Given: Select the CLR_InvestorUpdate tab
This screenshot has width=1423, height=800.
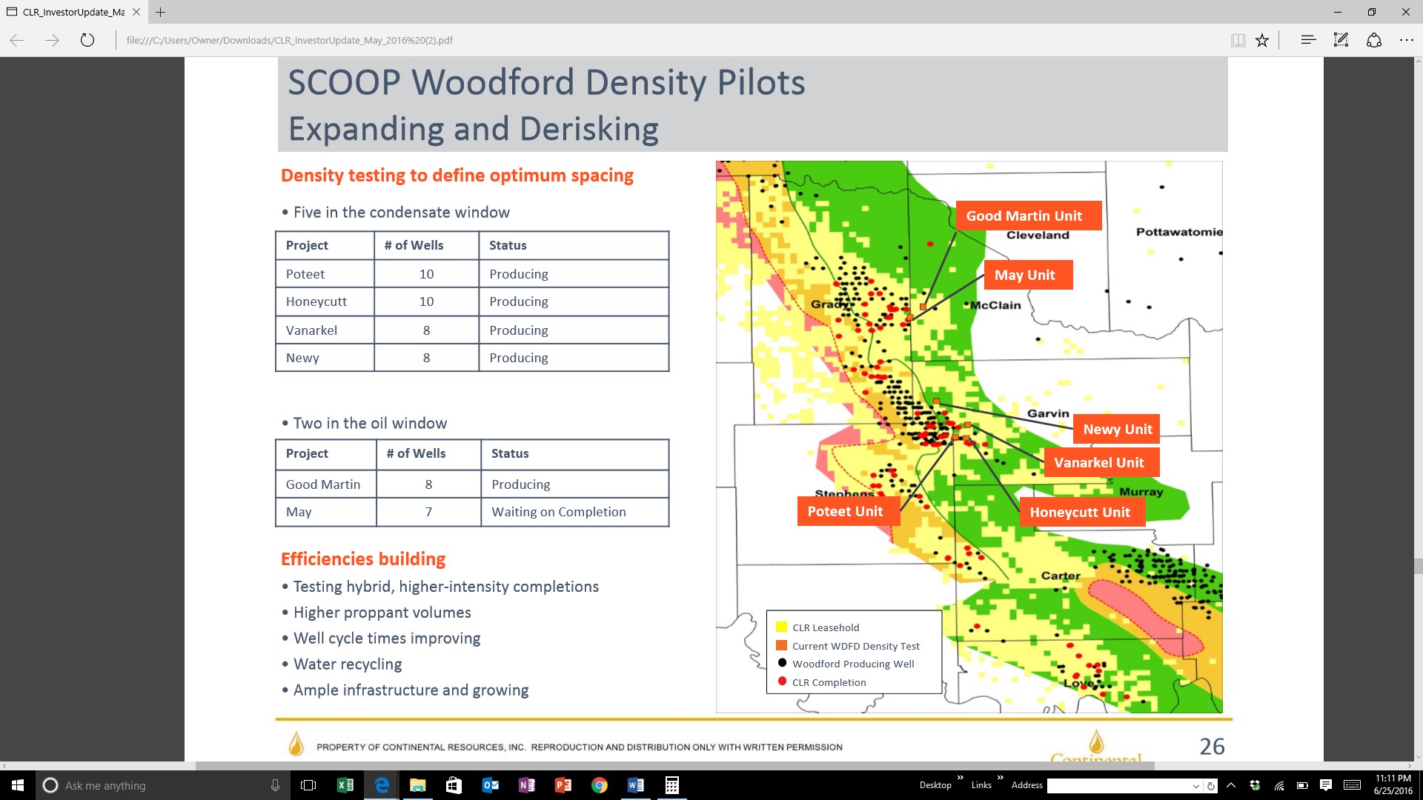Looking at the screenshot, I should [x=73, y=12].
